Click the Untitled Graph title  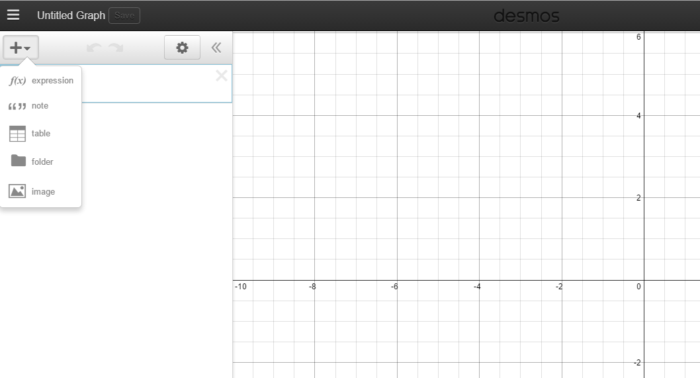point(71,16)
